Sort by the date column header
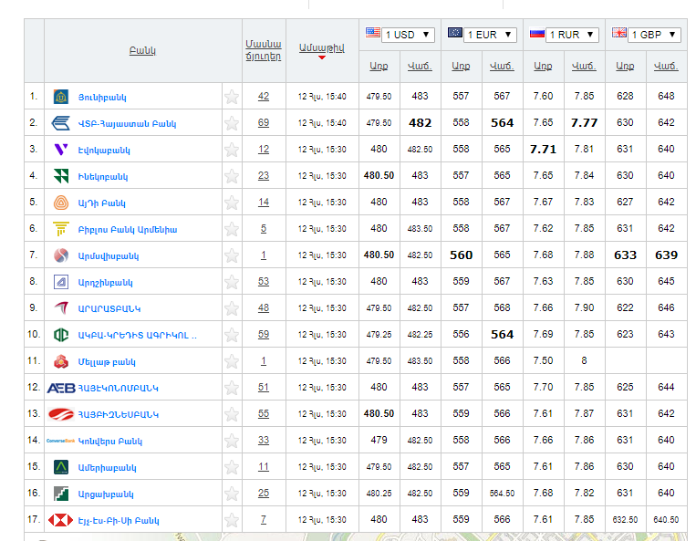The width and height of the screenshot is (696, 541). click(321, 48)
